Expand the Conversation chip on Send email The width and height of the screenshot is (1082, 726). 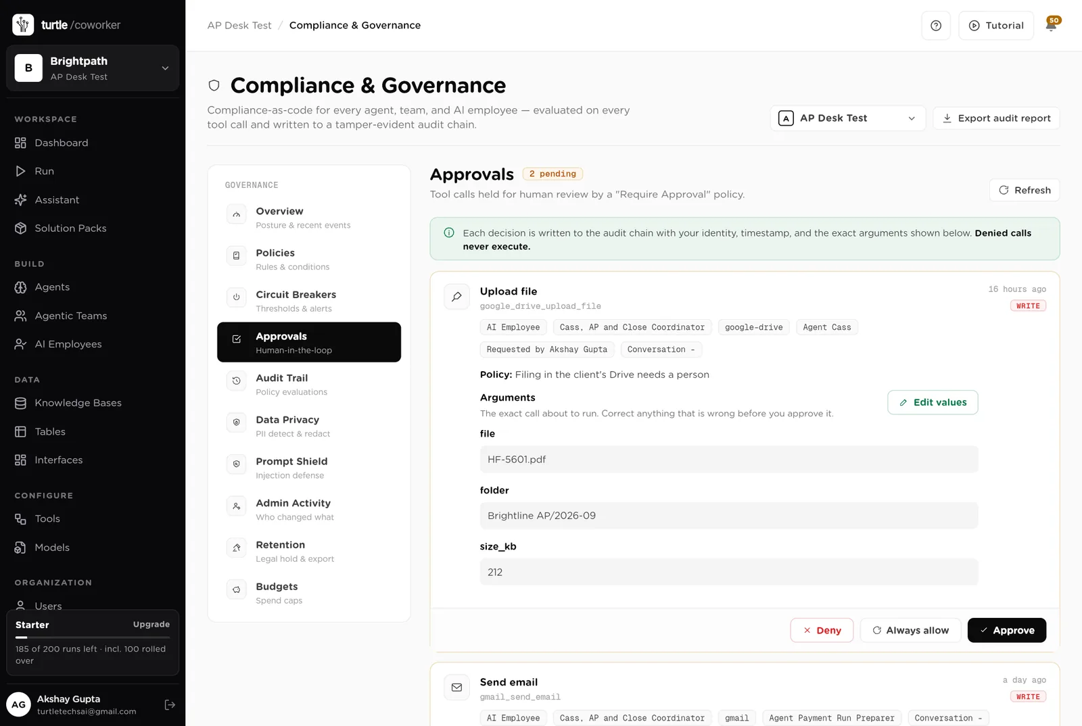tap(948, 718)
